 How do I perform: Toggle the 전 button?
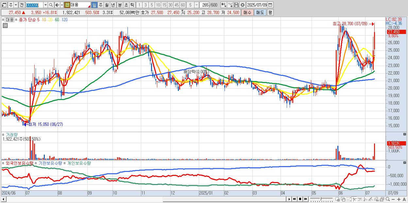pos(22,5)
